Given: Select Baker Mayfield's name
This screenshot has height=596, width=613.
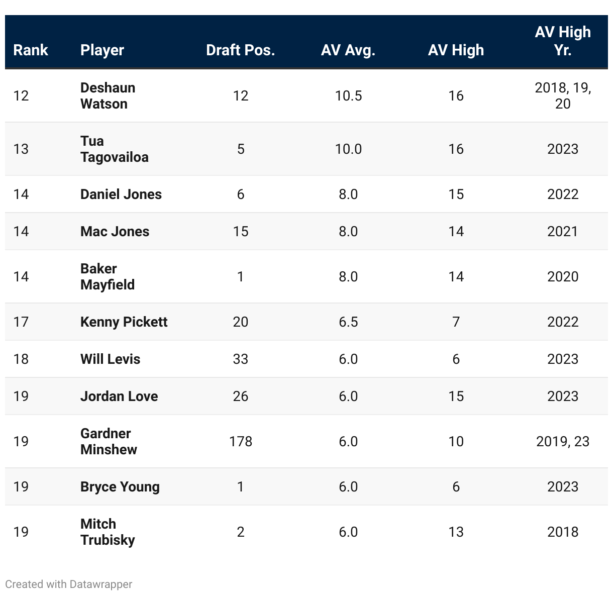Looking at the screenshot, I should click(x=108, y=276).
